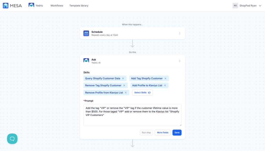Click the Schedule calendar icon
265x151 pixels.
point(86,33)
